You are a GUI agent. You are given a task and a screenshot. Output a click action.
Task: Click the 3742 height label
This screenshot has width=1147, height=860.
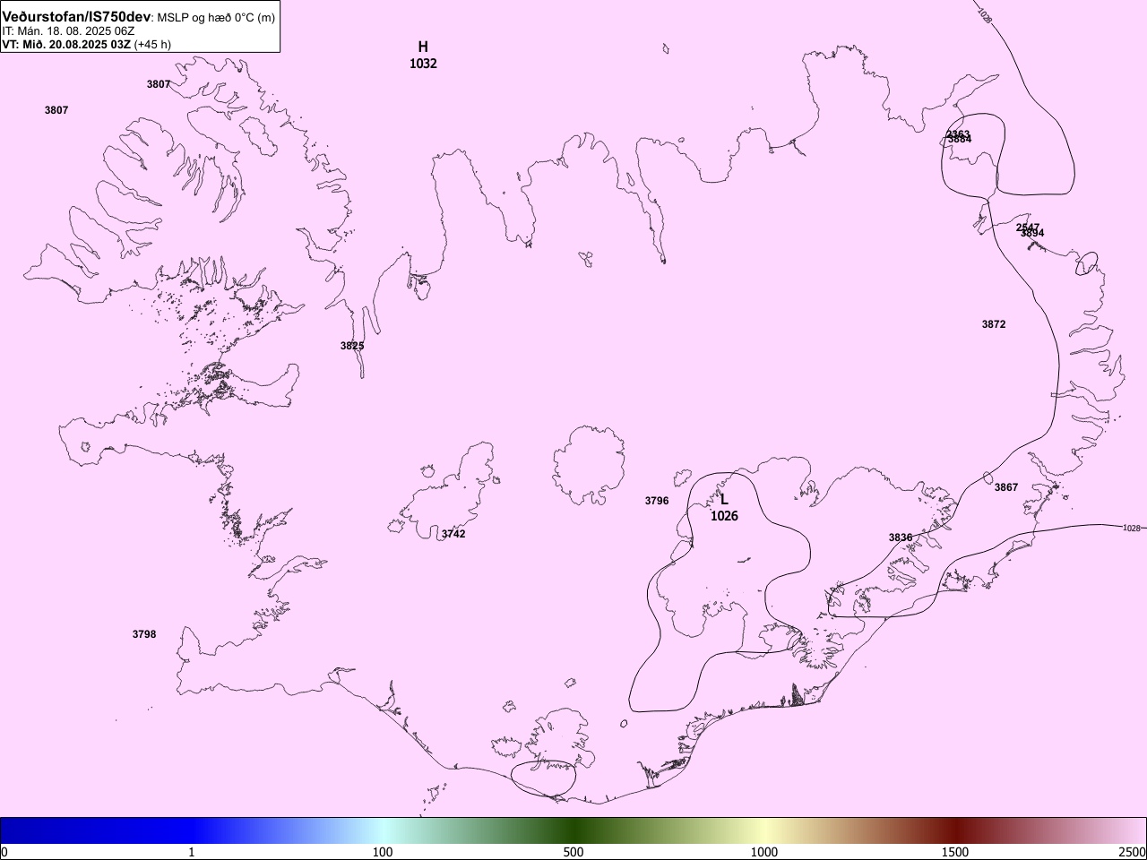453,534
